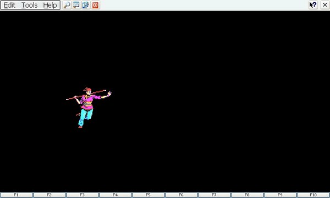330x198 pixels.
Task: Click the F4 function key button
Action: tap(116, 195)
